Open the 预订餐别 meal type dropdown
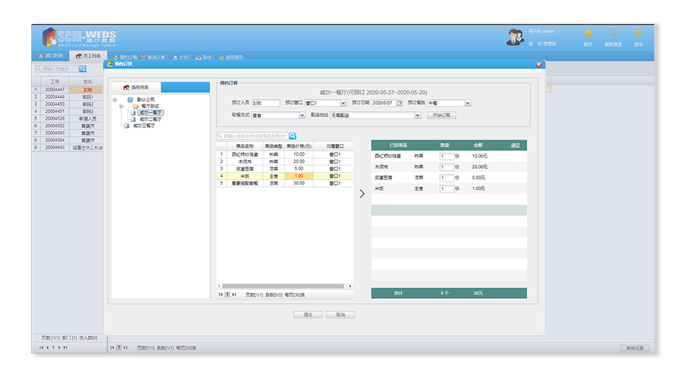This screenshot has width=687, height=376. pos(467,103)
